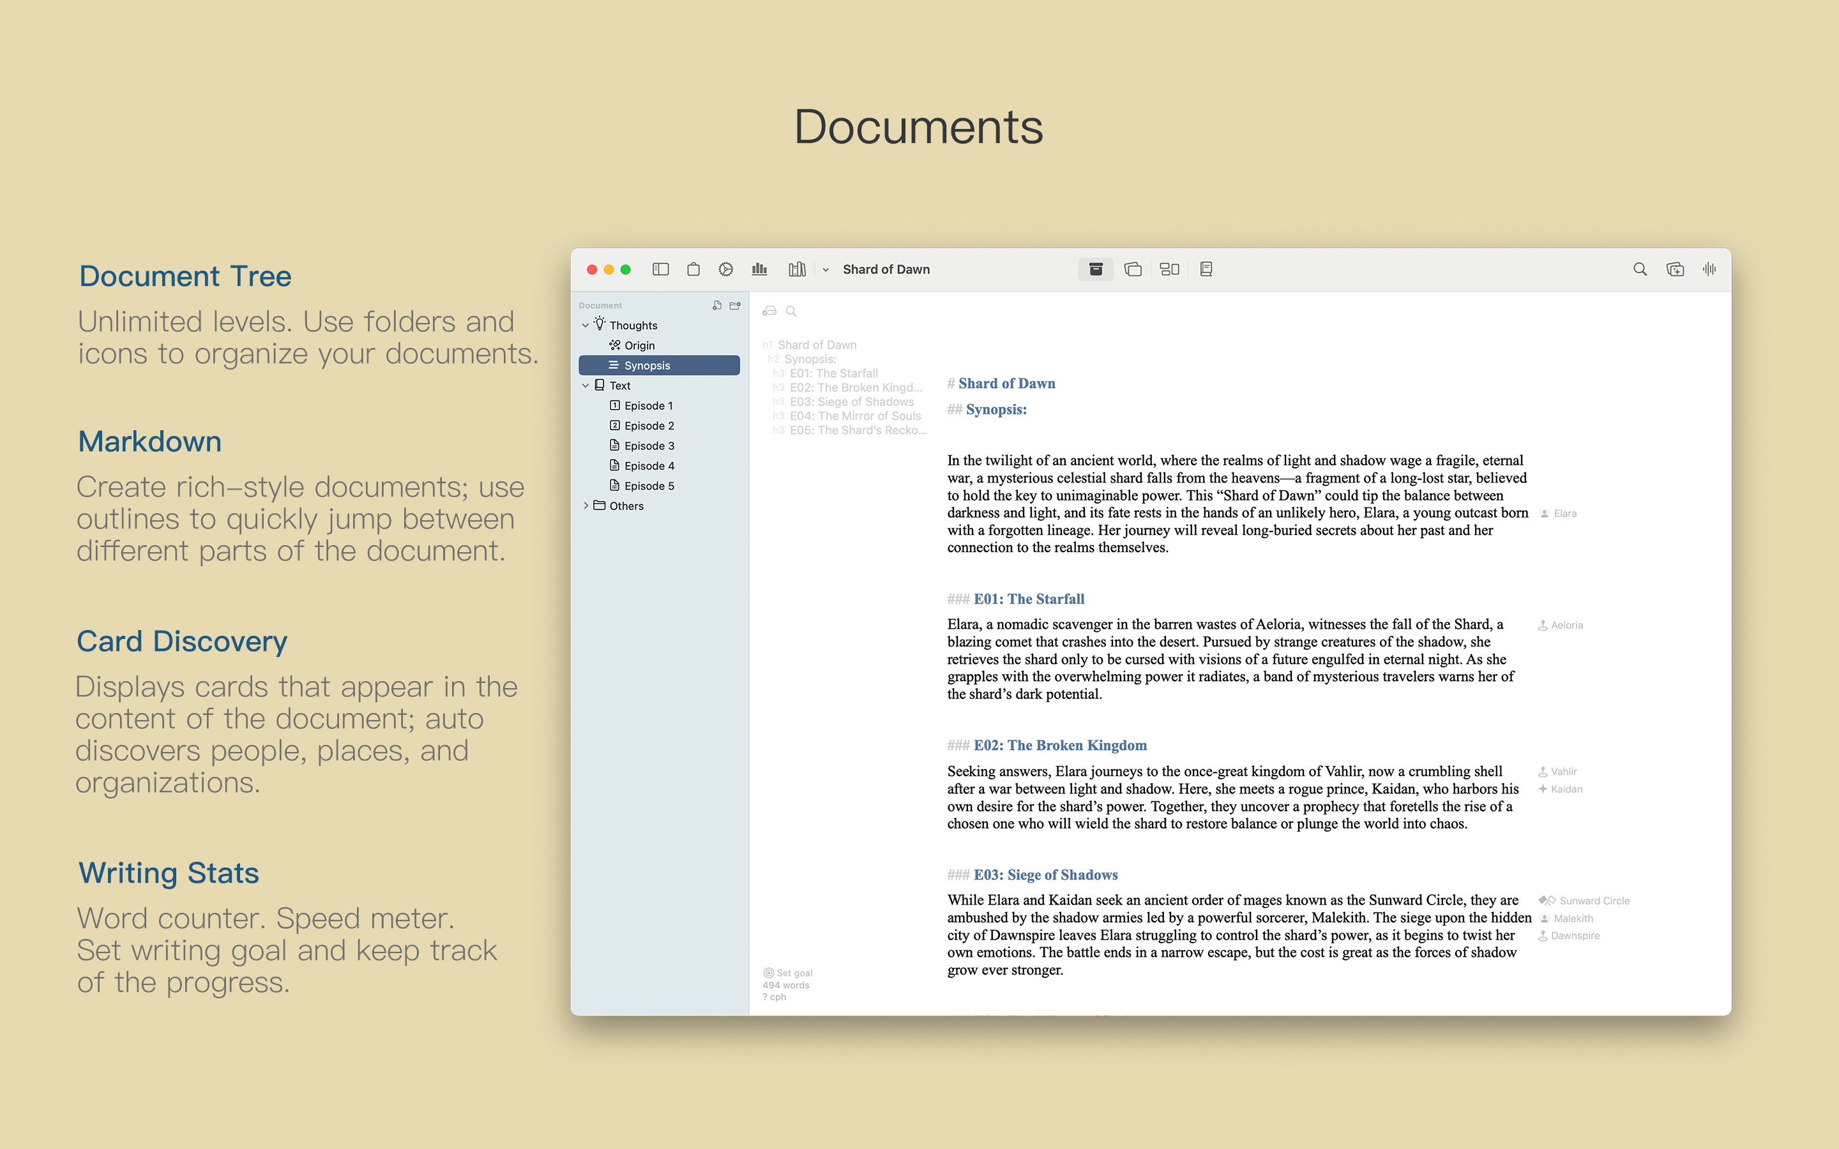Select the archive box view icon

point(1096,269)
